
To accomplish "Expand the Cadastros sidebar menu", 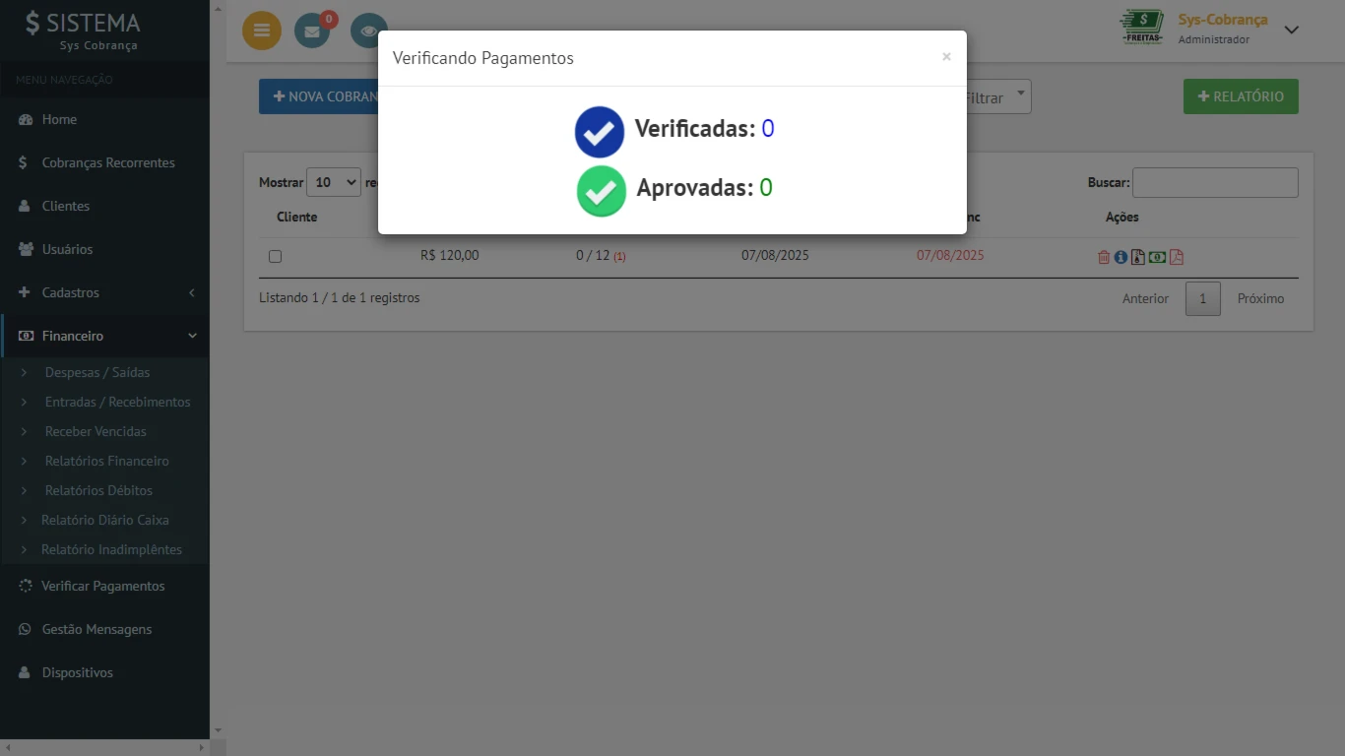I will tap(104, 292).
